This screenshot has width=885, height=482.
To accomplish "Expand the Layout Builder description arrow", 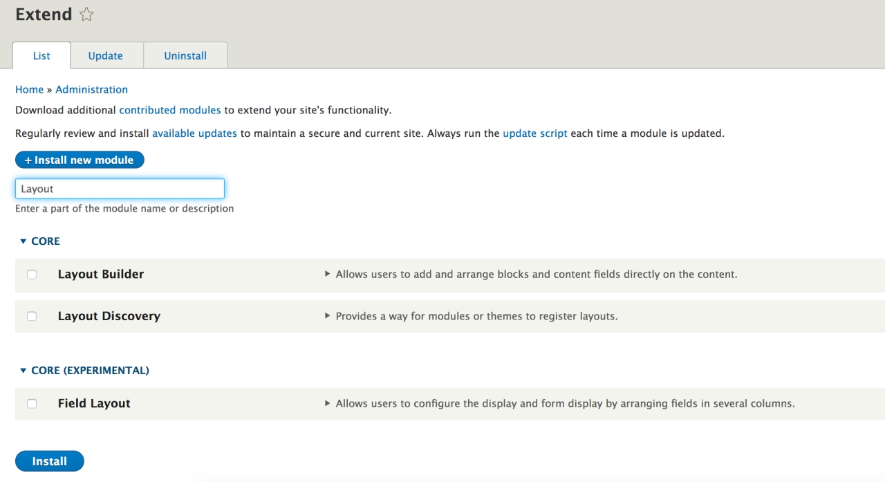I will tap(328, 274).
